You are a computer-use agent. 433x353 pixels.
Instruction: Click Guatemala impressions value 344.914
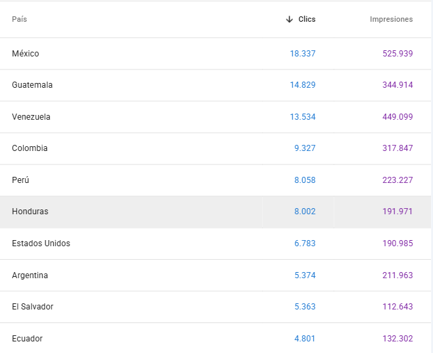pos(398,84)
